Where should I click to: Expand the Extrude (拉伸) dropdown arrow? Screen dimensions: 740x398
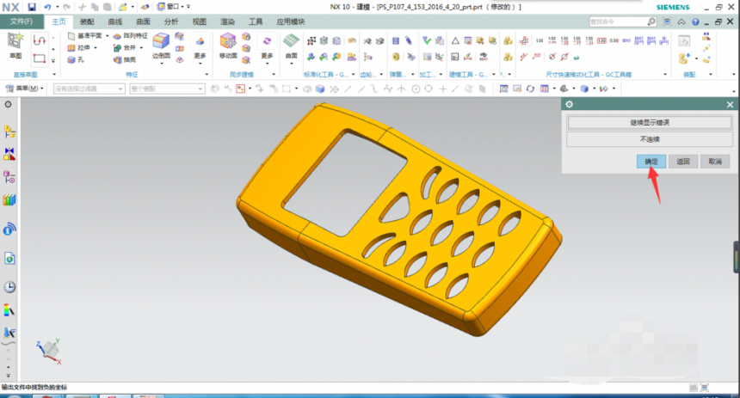click(x=96, y=47)
